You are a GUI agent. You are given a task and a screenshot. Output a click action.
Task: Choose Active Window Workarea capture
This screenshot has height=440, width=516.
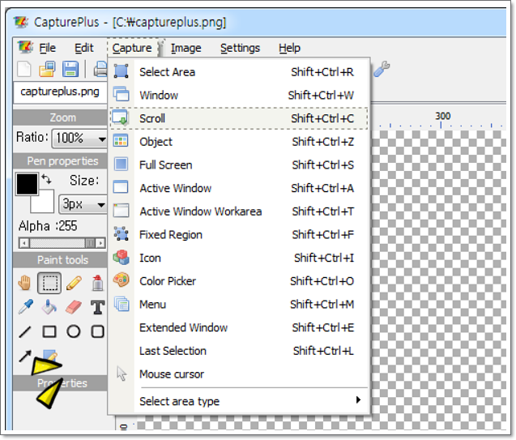pos(239,211)
